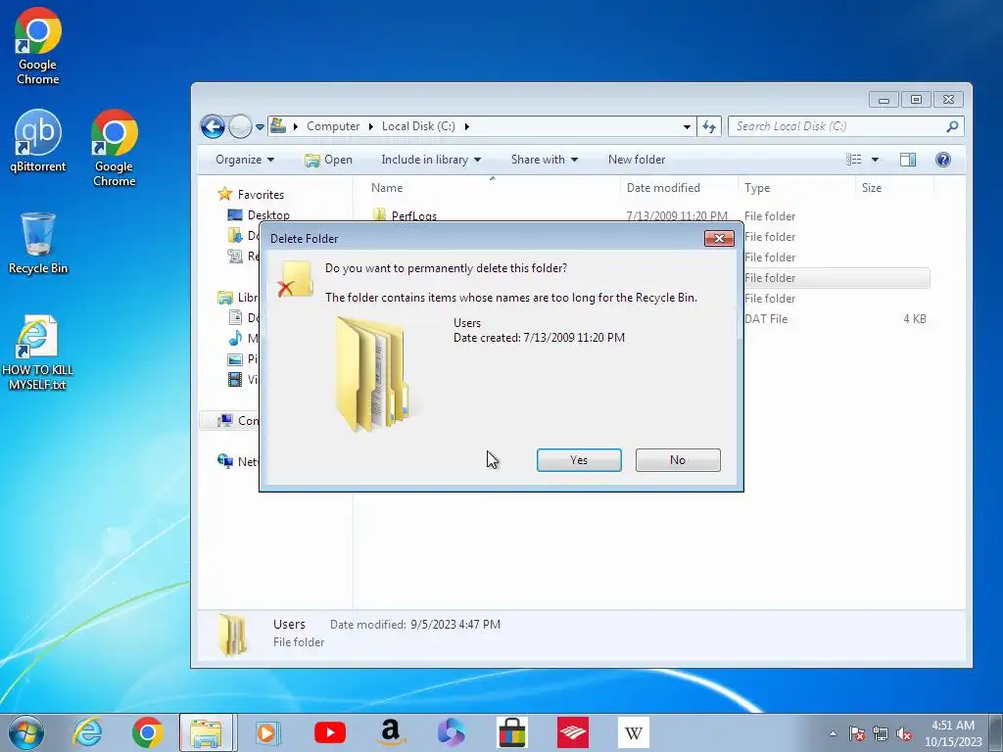
Task: Refresh the Local Disk (C:) view
Action: pos(709,126)
